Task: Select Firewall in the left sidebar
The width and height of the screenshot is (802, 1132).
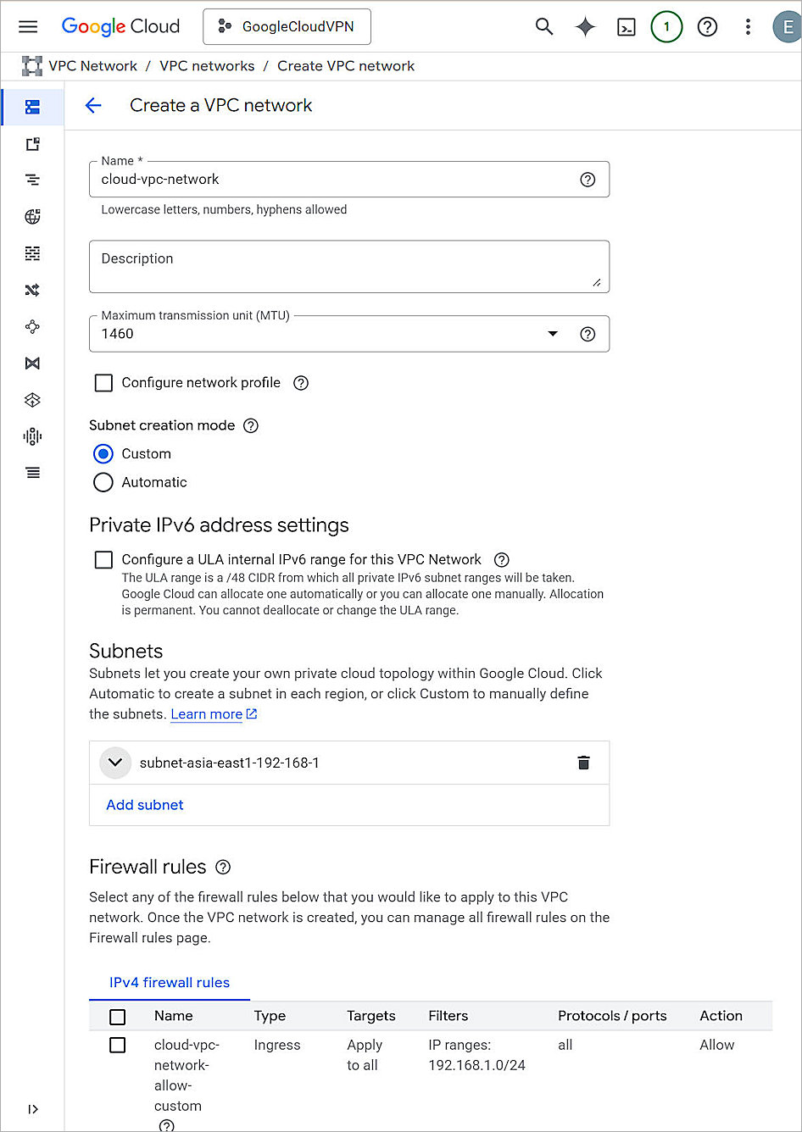Action: pos(32,252)
